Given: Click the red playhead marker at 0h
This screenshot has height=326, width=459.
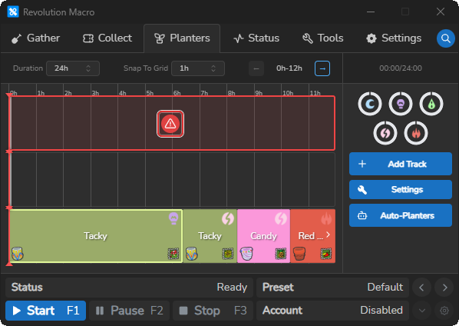Looking at the screenshot, I should (x=9, y=95).
